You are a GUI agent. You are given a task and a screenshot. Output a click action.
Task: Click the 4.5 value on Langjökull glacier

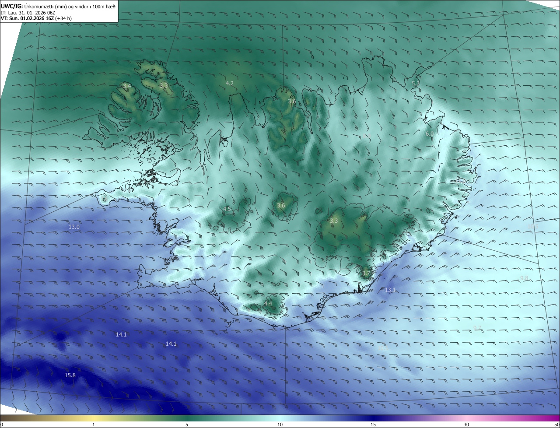[227, 209]
